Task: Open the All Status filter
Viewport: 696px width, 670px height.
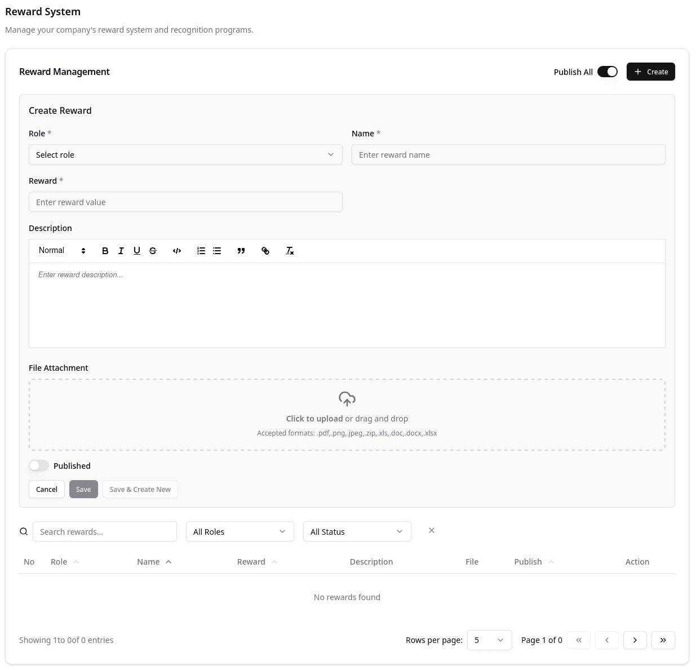Action: point(357,531)
